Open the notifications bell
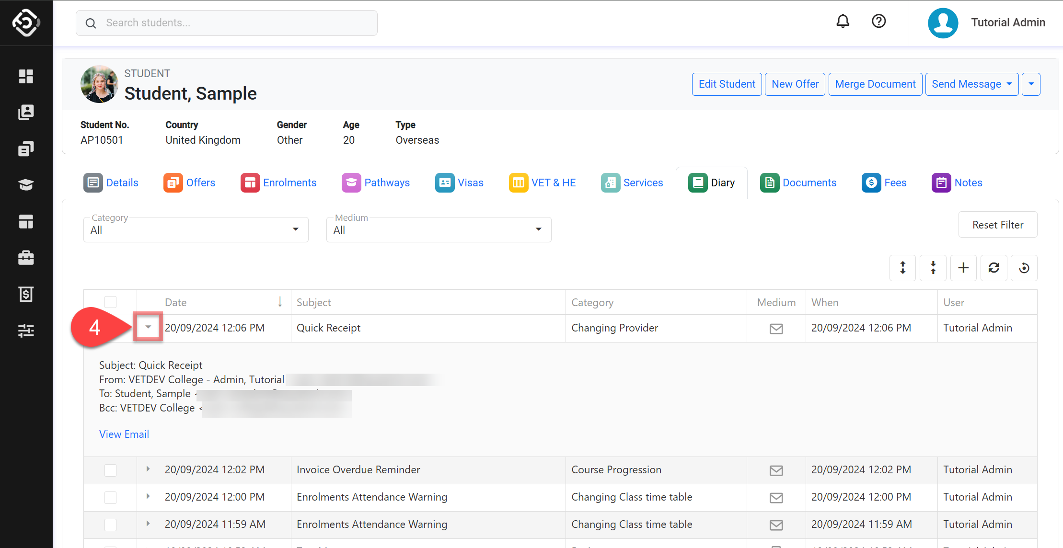The width and height of the screenshot is (1063, 548). [843, 21]
